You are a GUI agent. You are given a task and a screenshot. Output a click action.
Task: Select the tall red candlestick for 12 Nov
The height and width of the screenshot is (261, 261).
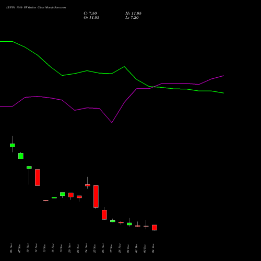coord(38,177)
